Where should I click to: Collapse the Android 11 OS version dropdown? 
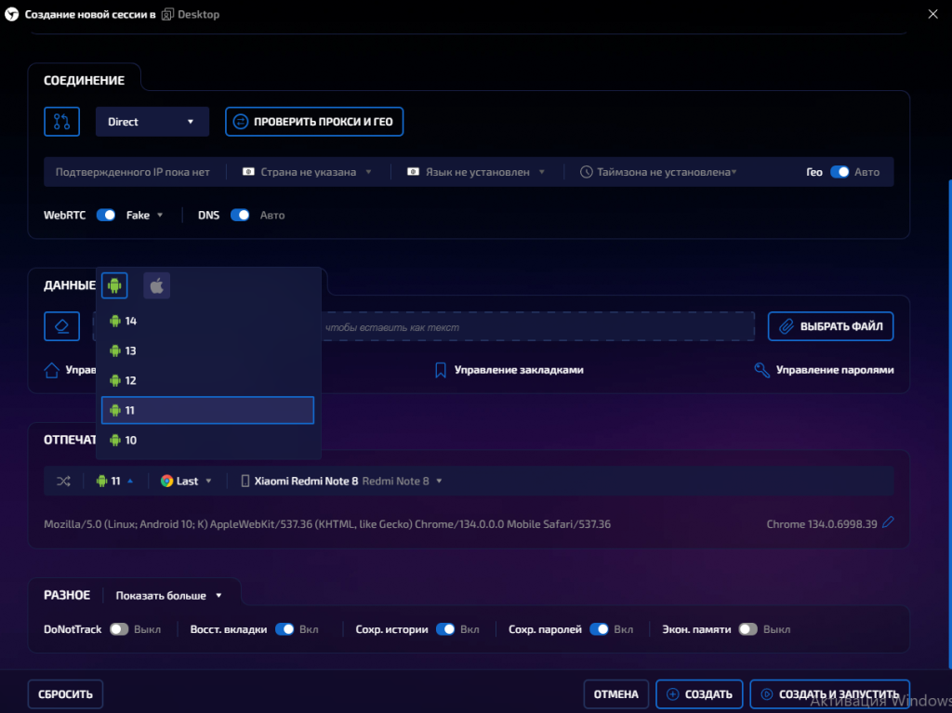coord(114,481)
